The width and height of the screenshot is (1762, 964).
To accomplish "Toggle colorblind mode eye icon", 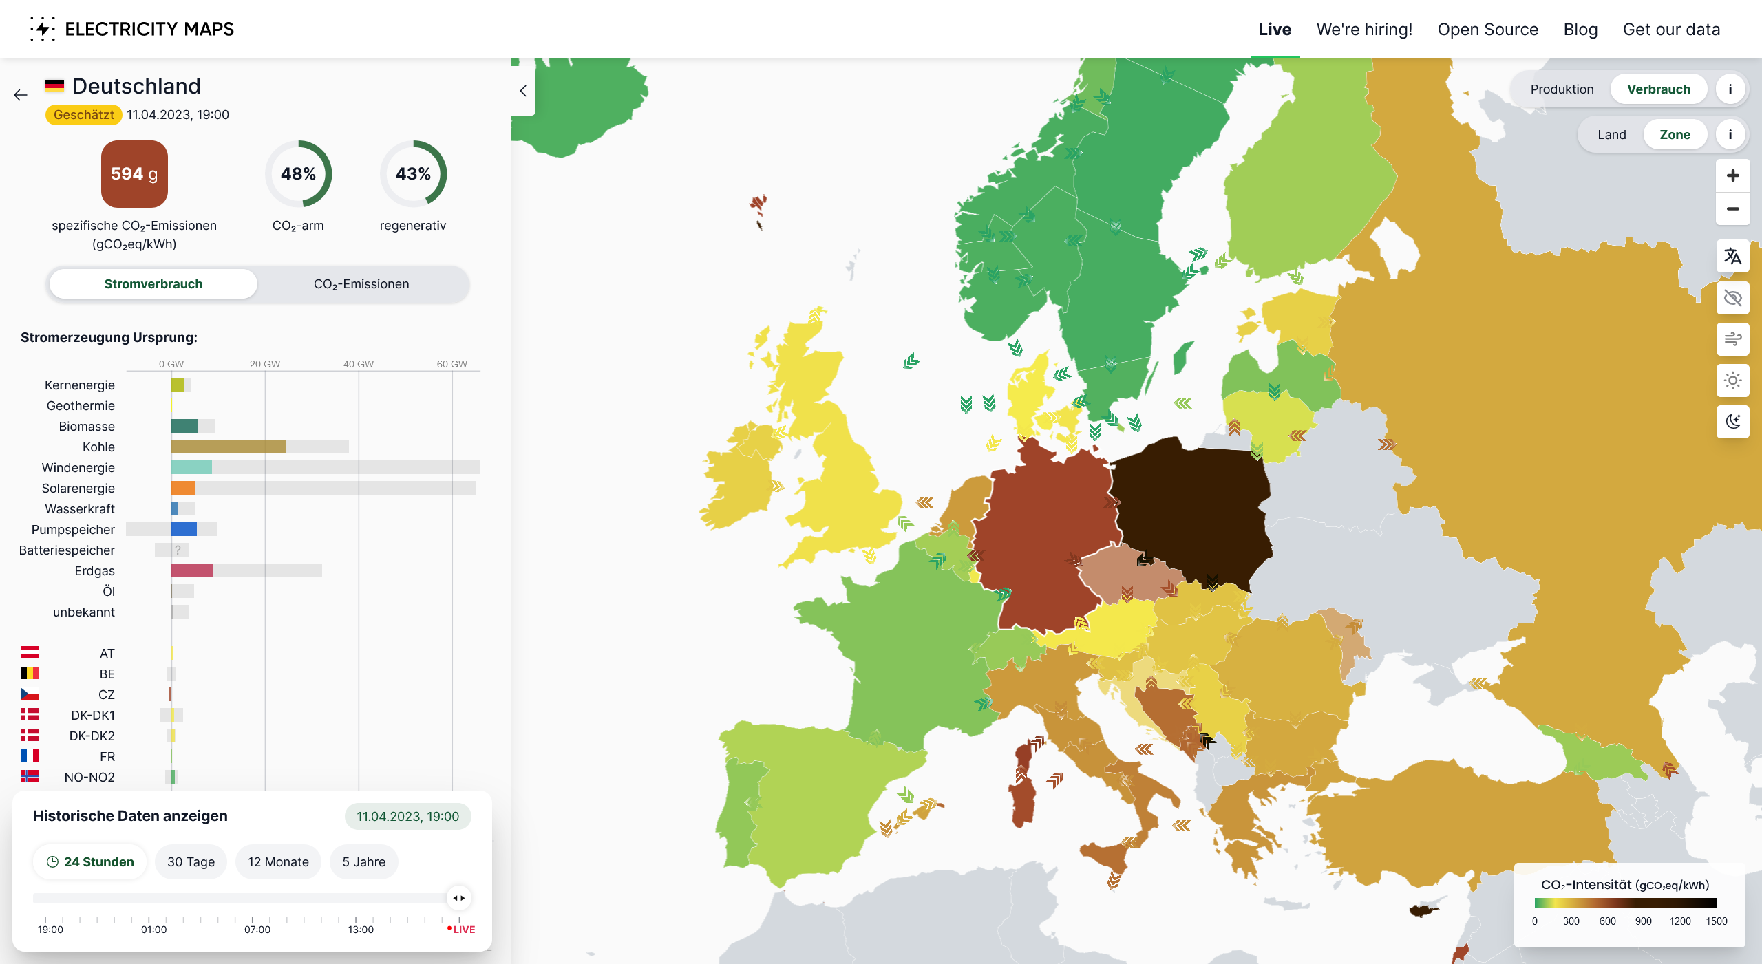I will pyautogui.click(x=1732, y=298).
